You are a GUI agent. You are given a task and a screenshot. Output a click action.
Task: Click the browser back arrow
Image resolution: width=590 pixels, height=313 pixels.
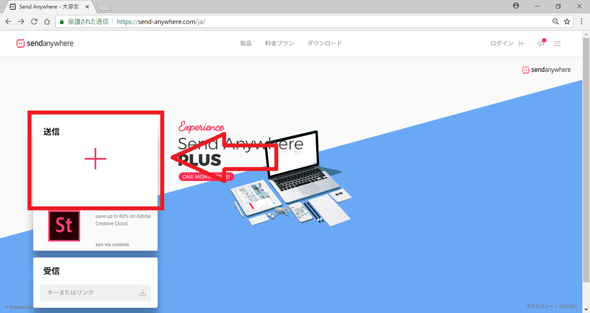8,22
